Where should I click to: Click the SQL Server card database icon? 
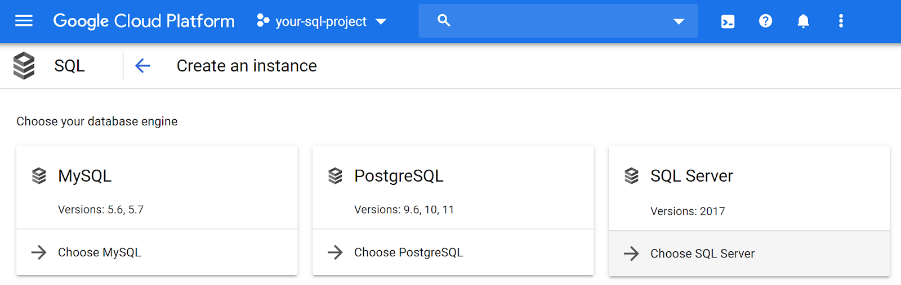631,176
